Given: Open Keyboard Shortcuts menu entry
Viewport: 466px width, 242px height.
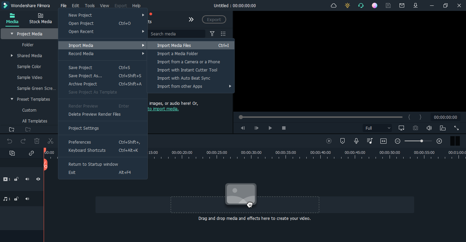Looking at the screenshot, I should click(x=103, y=150).
